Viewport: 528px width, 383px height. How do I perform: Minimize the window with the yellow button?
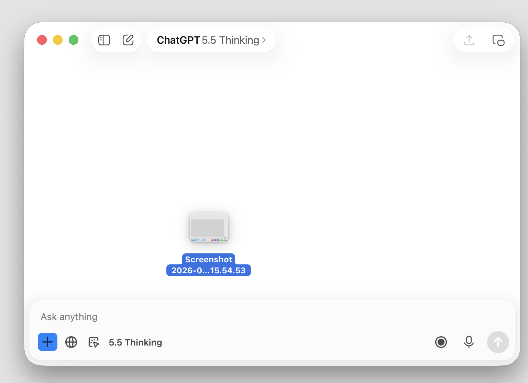pos(58,40)
